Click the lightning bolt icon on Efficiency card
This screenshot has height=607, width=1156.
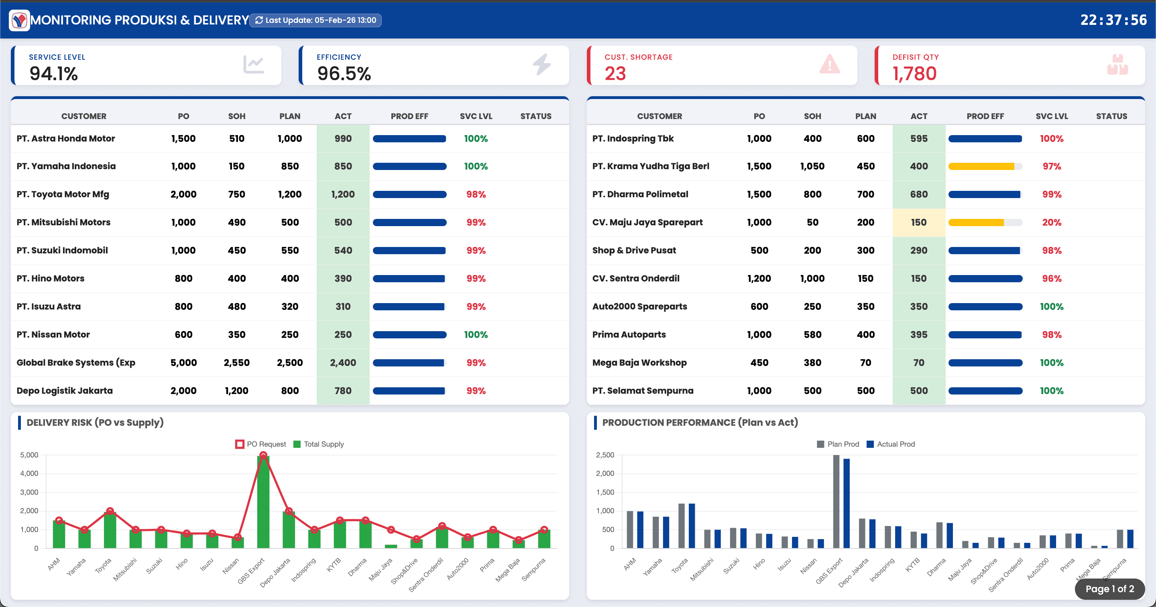541,65
